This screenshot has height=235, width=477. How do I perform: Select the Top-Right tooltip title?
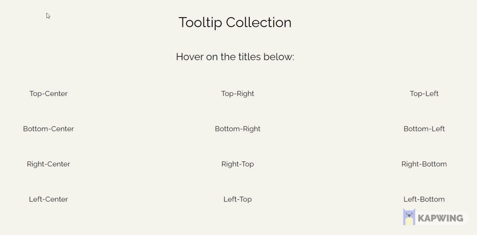[237, 93]
